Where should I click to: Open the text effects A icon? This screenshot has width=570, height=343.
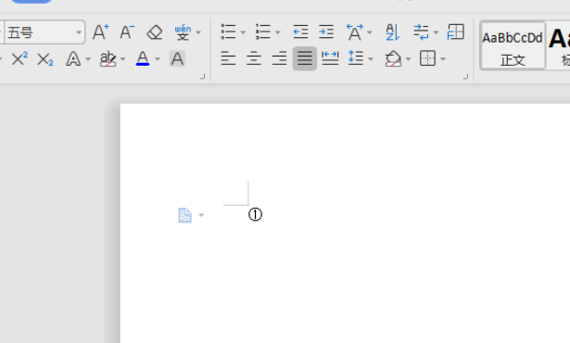pos(73,59)
